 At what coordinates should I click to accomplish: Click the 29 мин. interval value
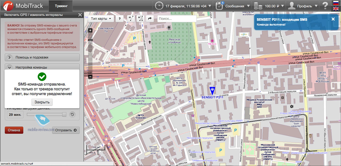point(15,115)
